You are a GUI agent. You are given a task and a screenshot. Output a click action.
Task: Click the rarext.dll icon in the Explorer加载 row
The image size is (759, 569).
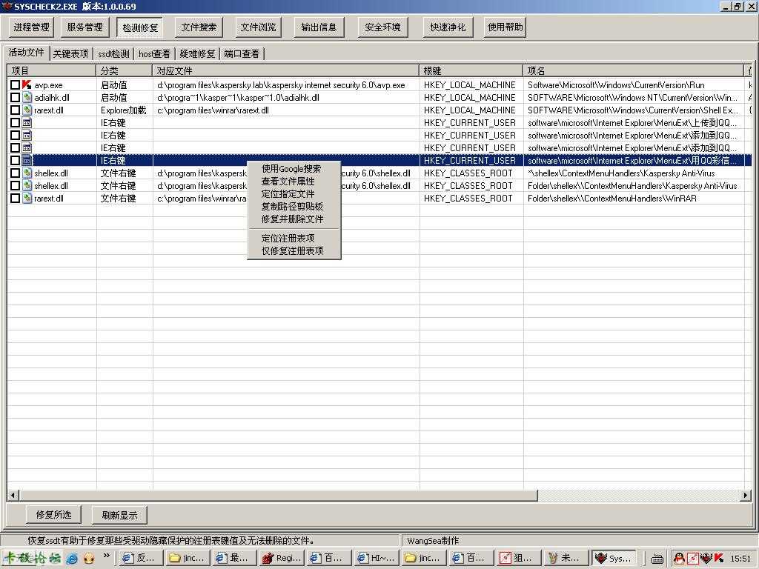pyautogui.click(x=27, y=110)
